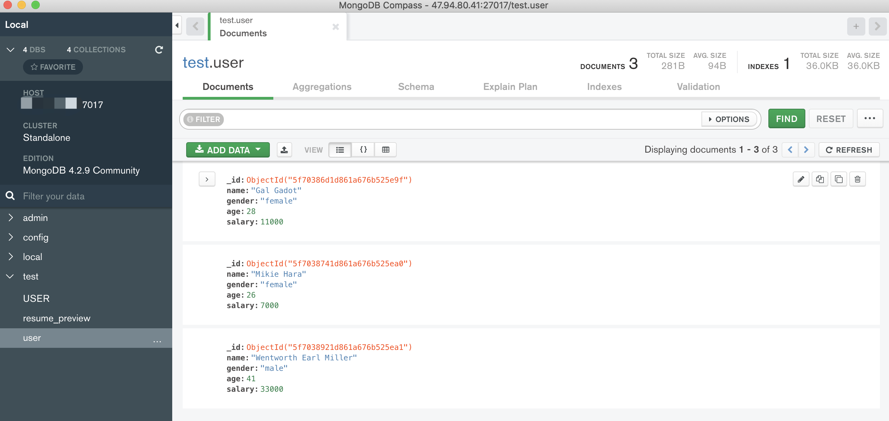Image resolution: width=889 pixels, height=421 pixels.
Task: Switch to JSON view
Action: click(363, 150)
